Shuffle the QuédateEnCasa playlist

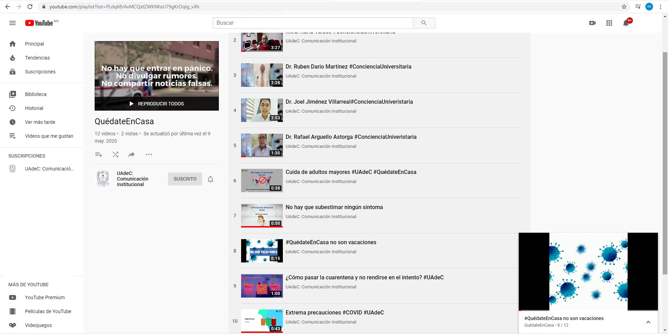pos(116,154)
